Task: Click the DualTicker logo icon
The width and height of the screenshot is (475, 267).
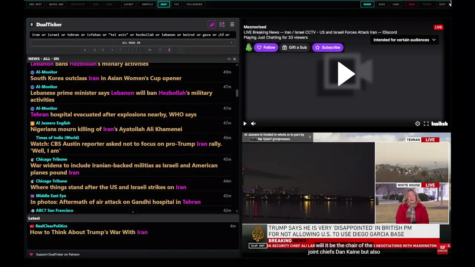Action: coord(32,24)
